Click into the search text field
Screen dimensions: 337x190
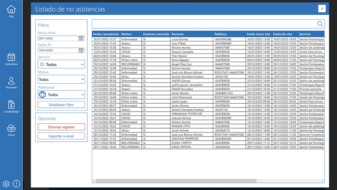click(203, 24)
